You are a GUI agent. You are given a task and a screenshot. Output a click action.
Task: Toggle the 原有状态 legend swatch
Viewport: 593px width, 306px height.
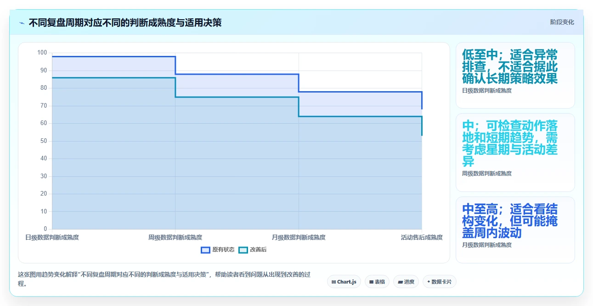click(x=206, y=250)
